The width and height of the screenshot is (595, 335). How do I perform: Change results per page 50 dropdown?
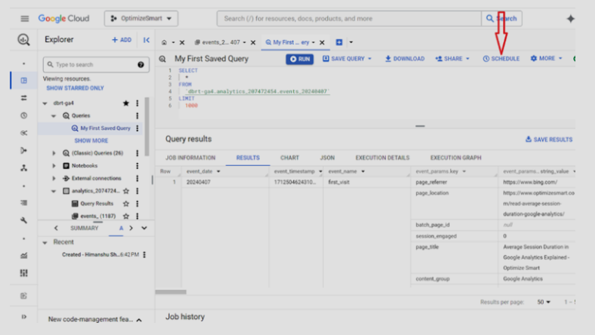(x=544, y=303)
